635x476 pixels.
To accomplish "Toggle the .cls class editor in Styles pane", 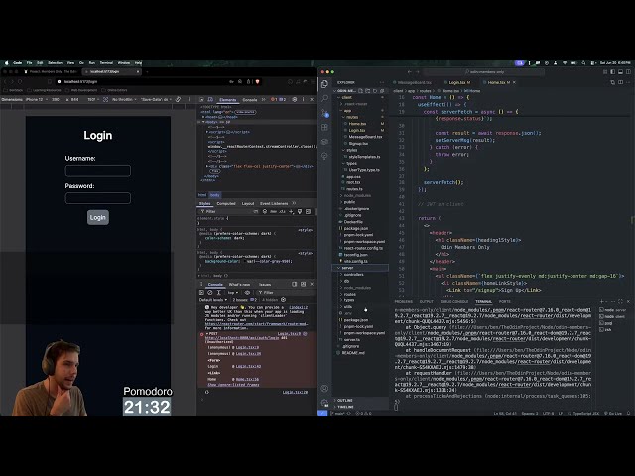I will click(282, 211).
